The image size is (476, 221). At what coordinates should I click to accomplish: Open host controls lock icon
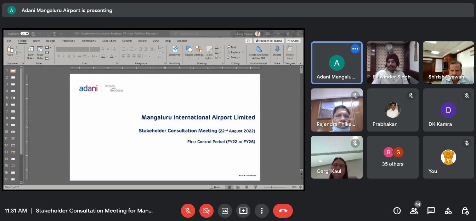[x=465, y=211]
